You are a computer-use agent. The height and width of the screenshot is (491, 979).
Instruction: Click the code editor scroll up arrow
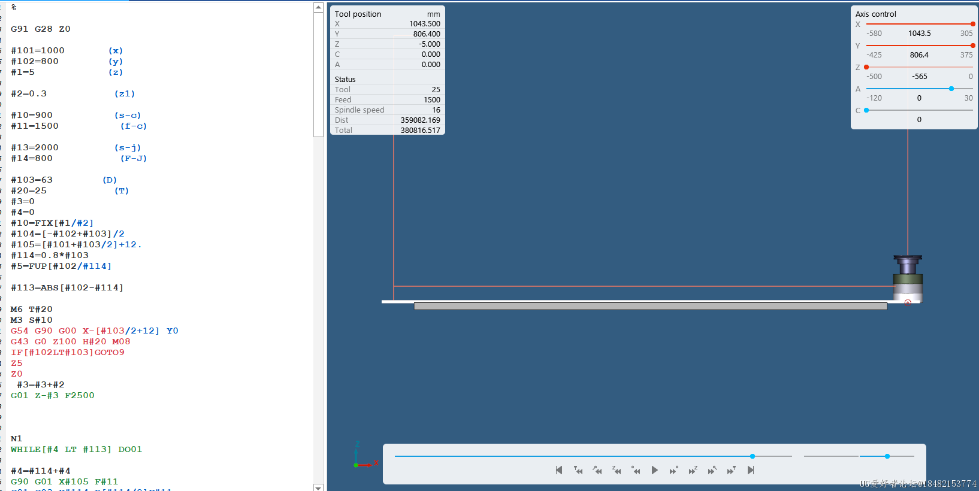click(x=319, y=7)
